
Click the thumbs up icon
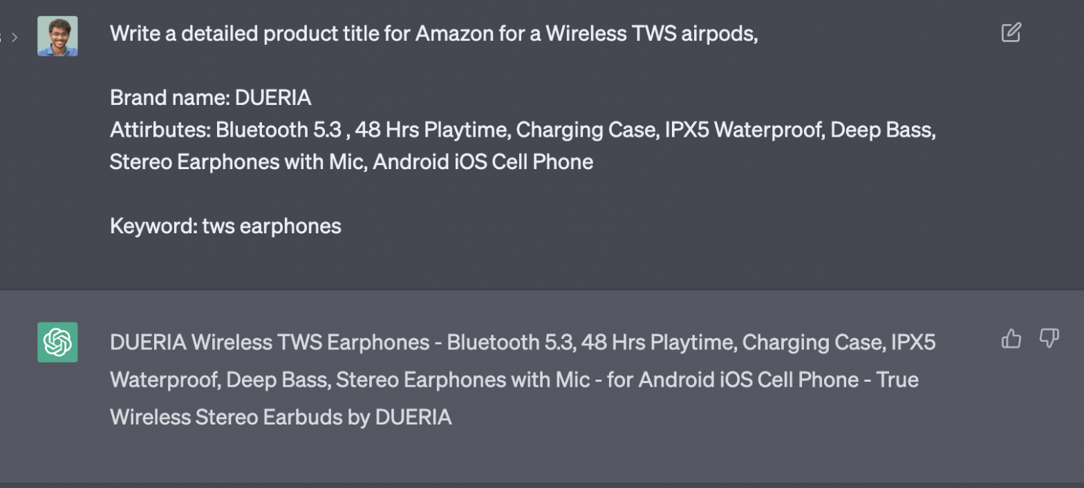pos(1011,338)
